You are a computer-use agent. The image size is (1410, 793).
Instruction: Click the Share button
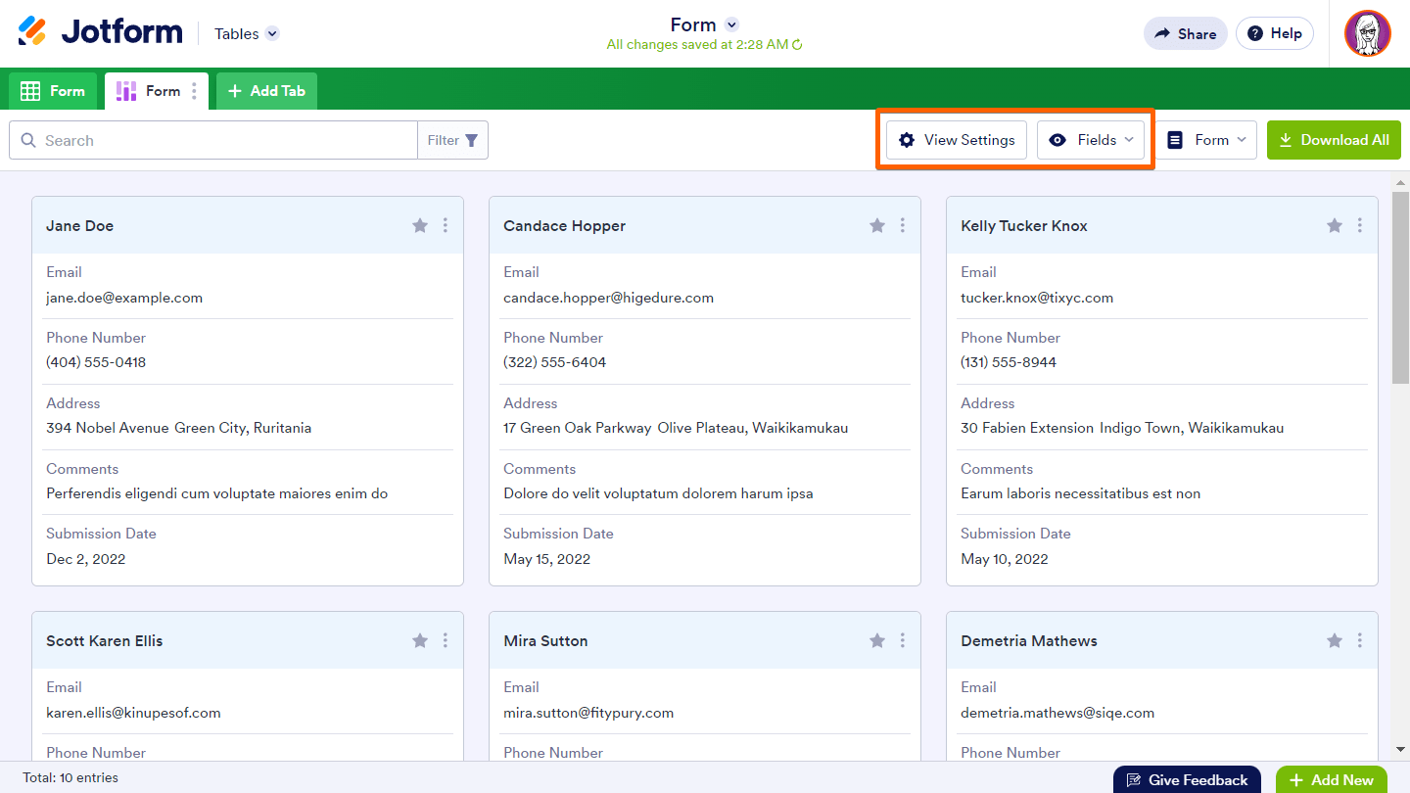(x=1185, y=33)
